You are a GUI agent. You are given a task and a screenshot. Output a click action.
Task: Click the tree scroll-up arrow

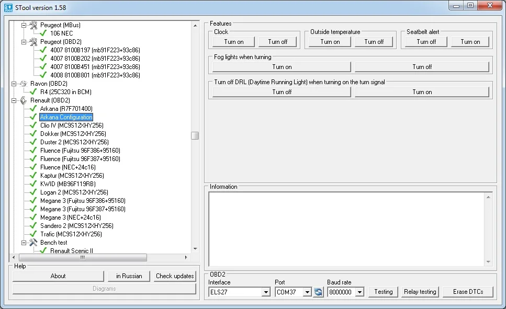[195, 26]
